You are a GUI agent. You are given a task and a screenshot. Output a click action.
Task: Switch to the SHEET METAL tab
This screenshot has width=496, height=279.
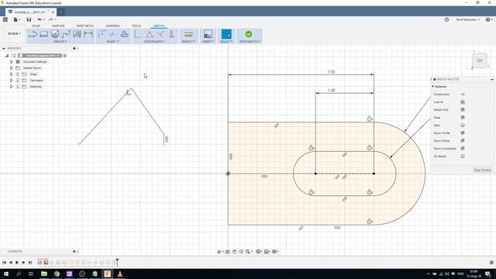point(85,26)
